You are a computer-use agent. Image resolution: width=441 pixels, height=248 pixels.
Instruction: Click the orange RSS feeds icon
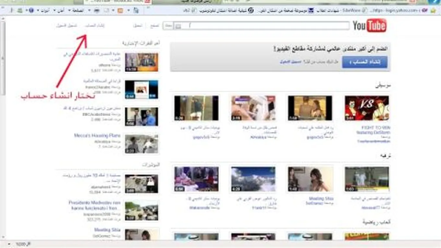120,11
